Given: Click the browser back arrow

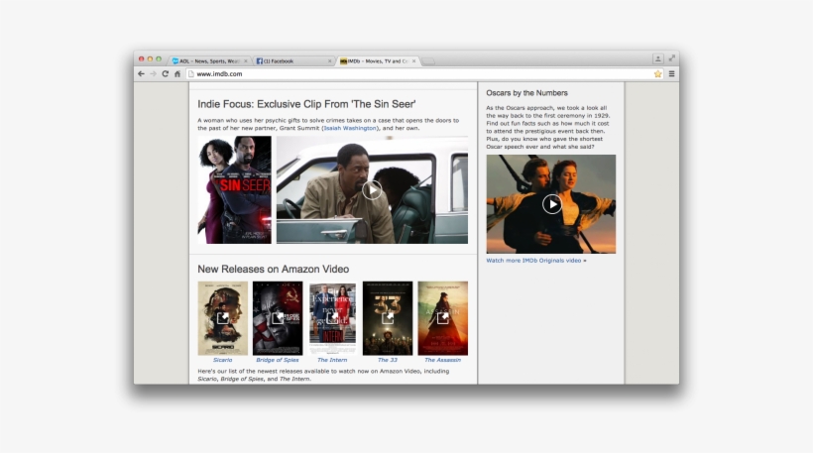Looking at the screenshot, I should (x=142, y=74).
